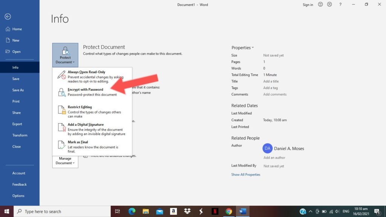Open the lightning-bolt app in taskbar
The image size is (386, 217).
click(201, 211)
